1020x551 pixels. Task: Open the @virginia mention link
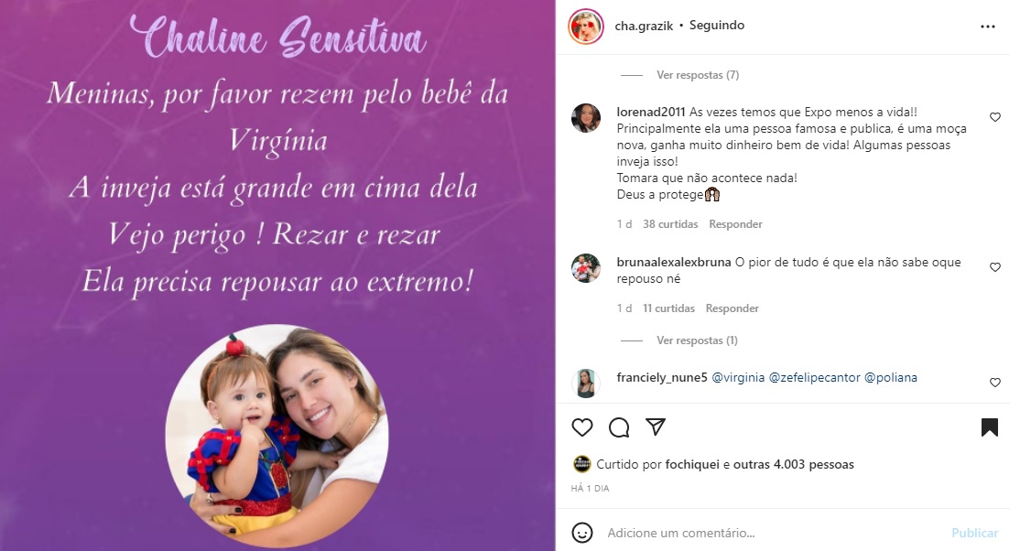point(738,377)
